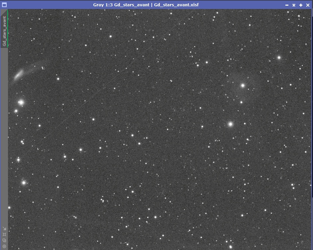Click the zoom-to-fit plus icon in the title bar

pyautogui.click(x=301, y=5)
